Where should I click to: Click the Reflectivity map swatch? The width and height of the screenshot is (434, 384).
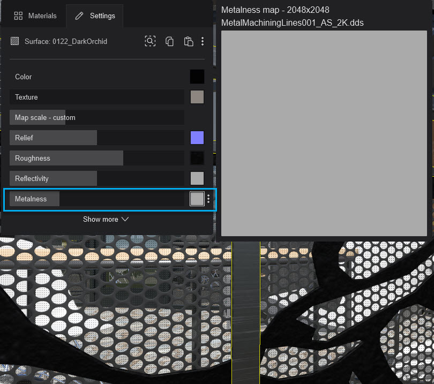tap(197, 178)
